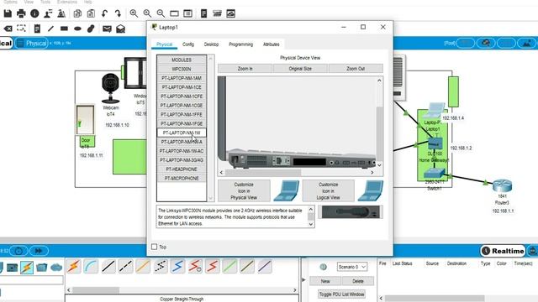Click the device view vertical scrollbar

click(379, 122)
